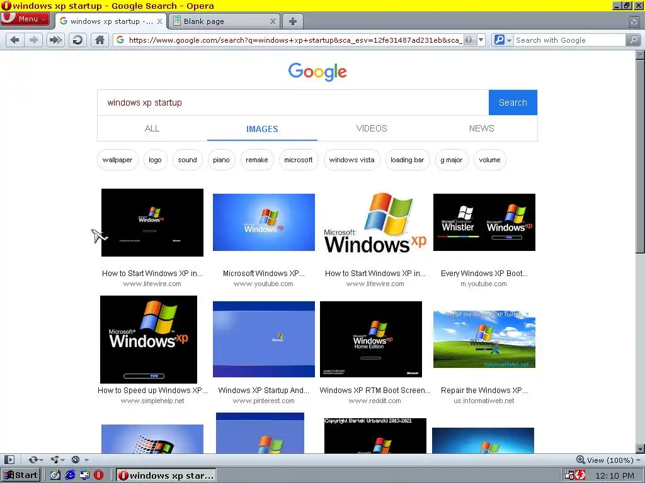The height and width of the screenshot is (483, 645).
Task: Open Repair the Windows XP... link
Action: tap(484, 391)
